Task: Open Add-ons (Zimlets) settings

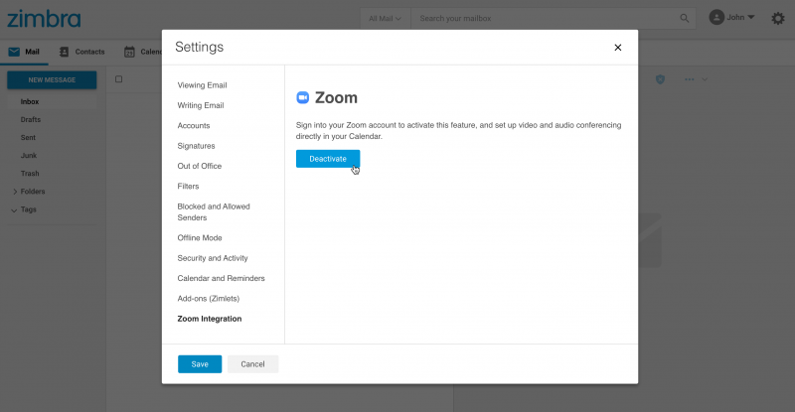Action: 208,299
